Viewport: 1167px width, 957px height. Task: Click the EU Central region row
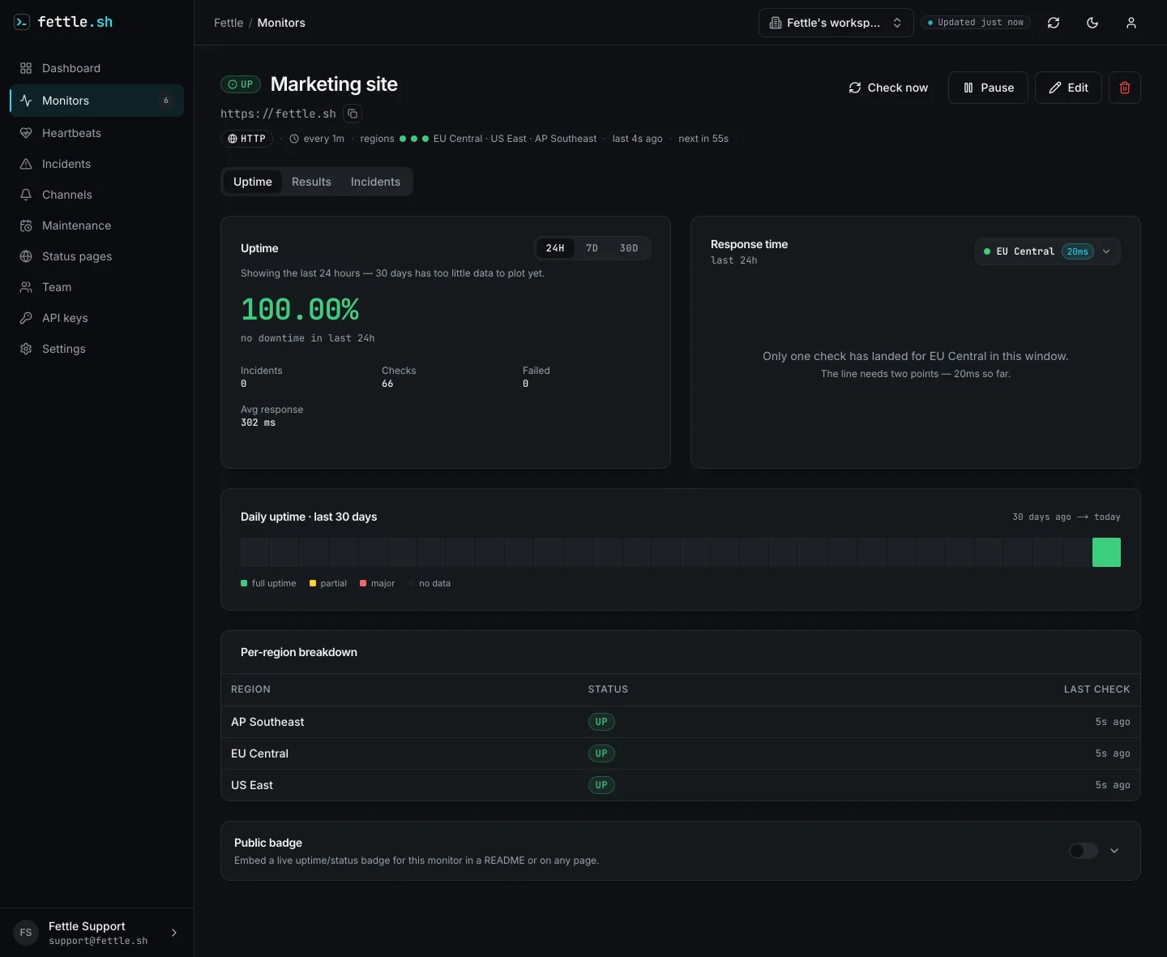point(681,753)
